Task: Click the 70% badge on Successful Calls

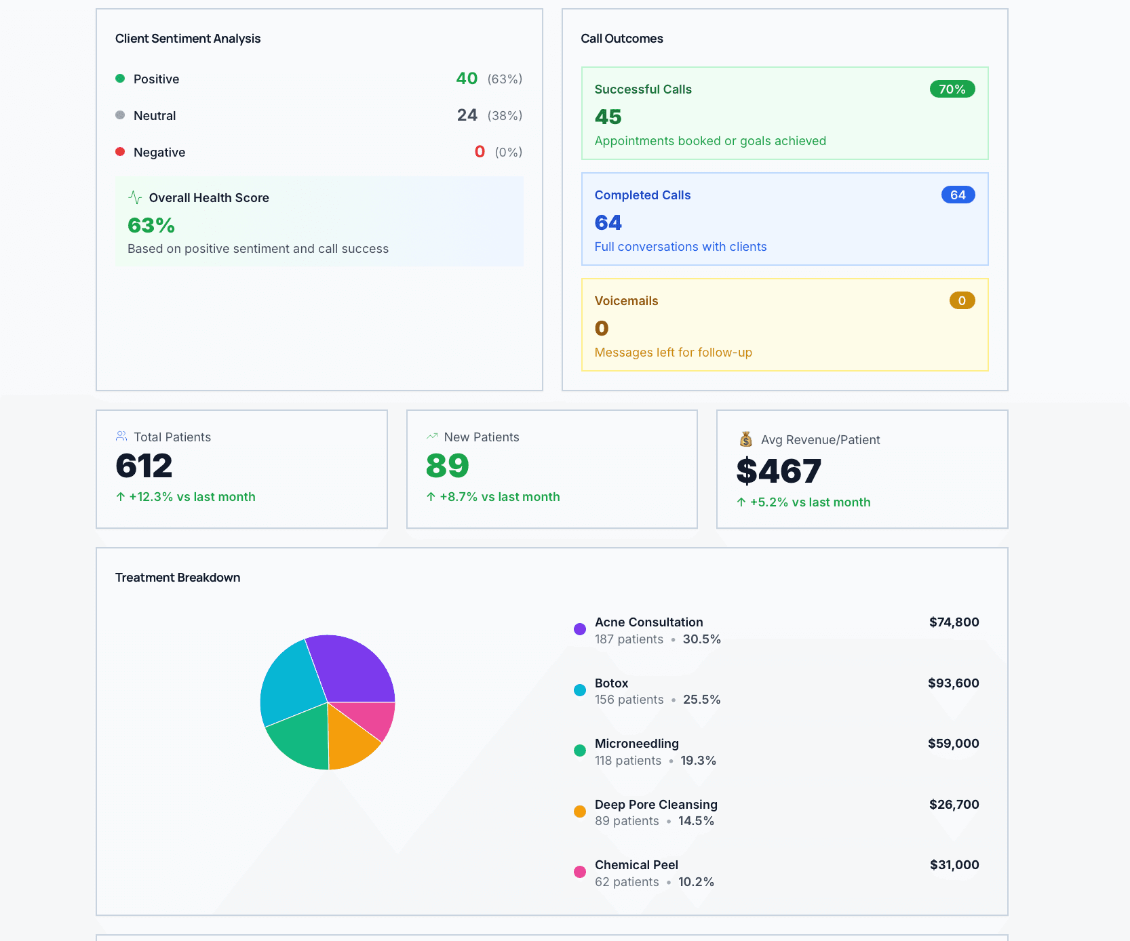Action: click(x=952, y=89)
